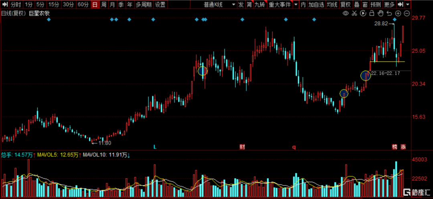
Task: Toggle the 叠 overlay button
Action: point(356,4)
